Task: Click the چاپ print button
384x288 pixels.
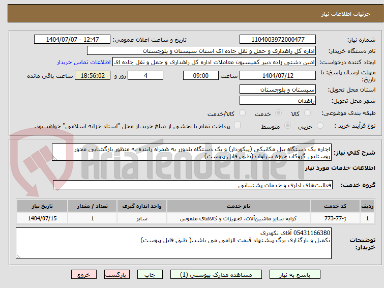Action: click(x=150, y=275)
